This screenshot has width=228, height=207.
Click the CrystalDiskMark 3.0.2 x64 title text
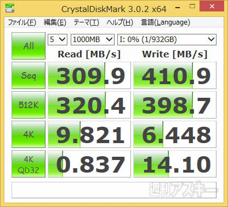click(114, 9)
